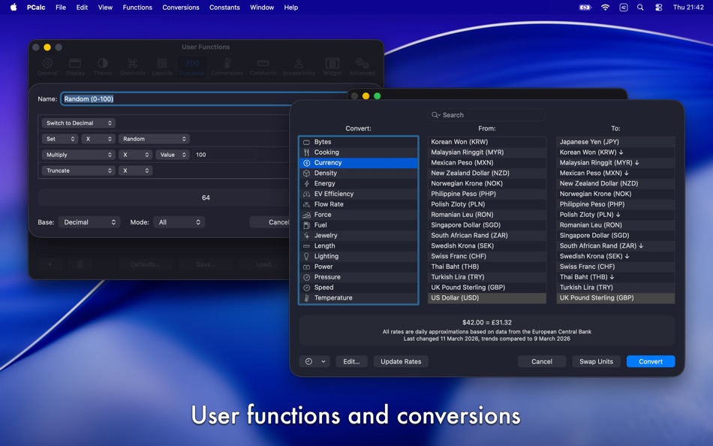The image size is (713, 446).
Task: Open the Layouts settings pane
Action: [x=162, y=66]
